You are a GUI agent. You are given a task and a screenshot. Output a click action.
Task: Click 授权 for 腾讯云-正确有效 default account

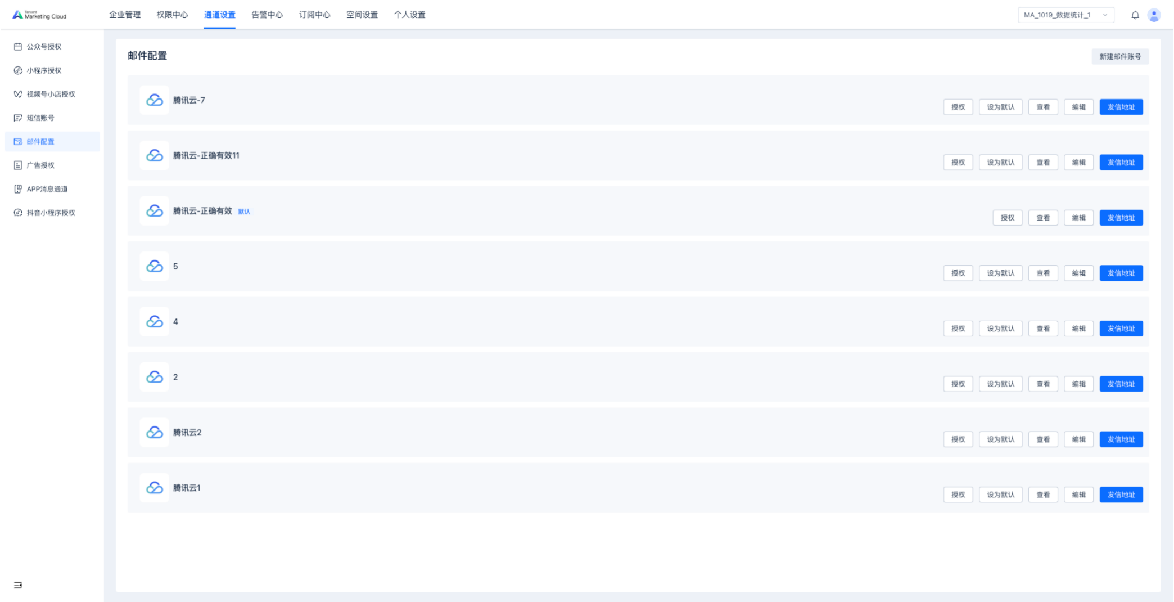pyautogui.click(x=1007, y=218)
